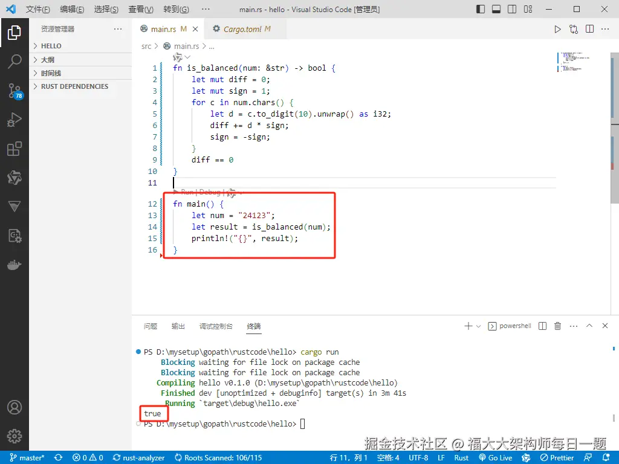
Task: Open the Accounts menu icon
Action: coord(15,407)
